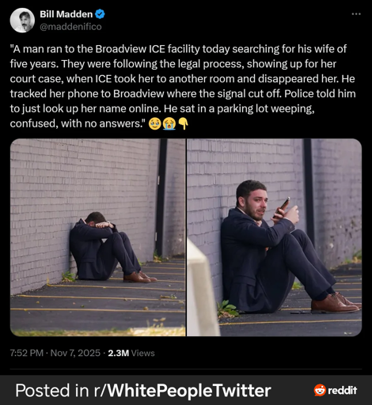Screen dimensions: 372x405
Task: Open the @maddenifico handle link
Action: click(70, 27)
